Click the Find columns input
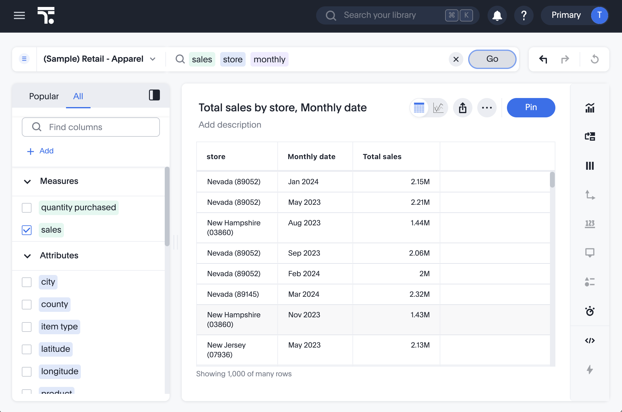The height and width of the screenshot is (412, 622). [x=91, y=127]
